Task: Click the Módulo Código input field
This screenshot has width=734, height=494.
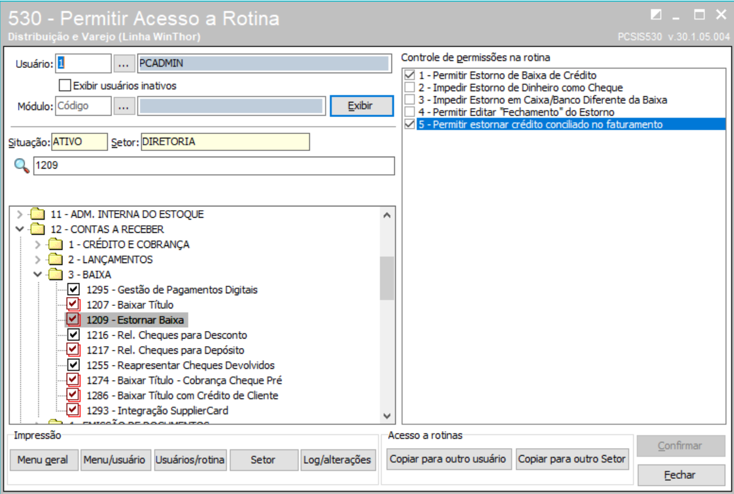Action: coord(83,106)
